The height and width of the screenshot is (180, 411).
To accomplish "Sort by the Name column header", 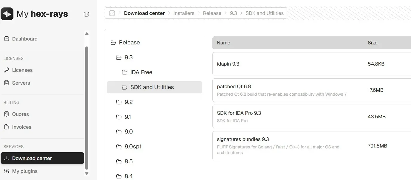I will 223,43.
